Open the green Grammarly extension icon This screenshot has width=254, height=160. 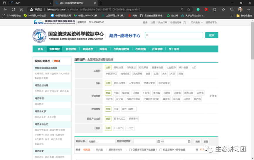click(198, 10)
